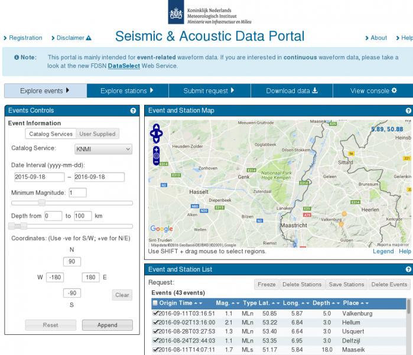Viewport: 413px width, 355px height.
Task: Toggle select-all checkbox in Origin Time header
Action: tap(155, 303)
